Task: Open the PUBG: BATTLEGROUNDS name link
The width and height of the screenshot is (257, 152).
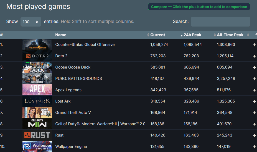Action: [x=78, y=78]
